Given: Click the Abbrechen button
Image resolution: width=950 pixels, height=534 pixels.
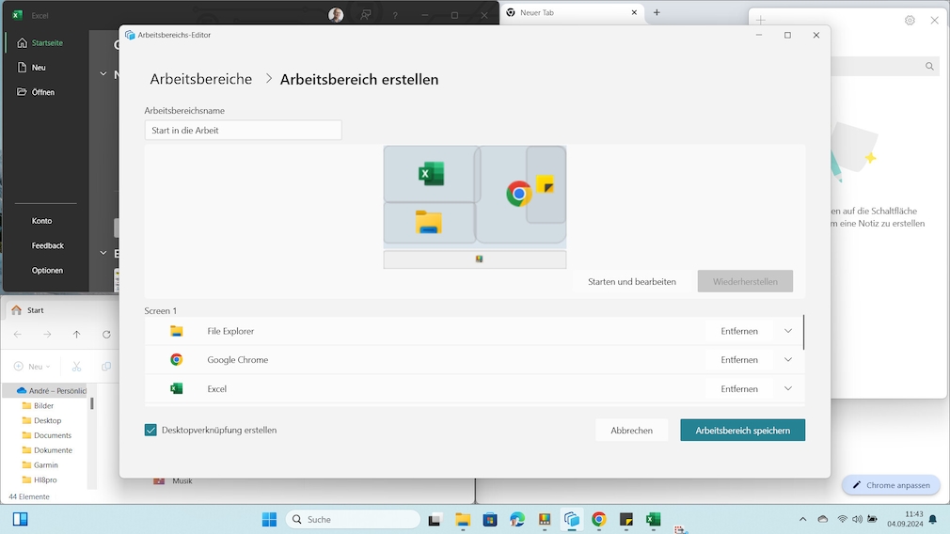Looking at the screenshot, I should (631, 430).
